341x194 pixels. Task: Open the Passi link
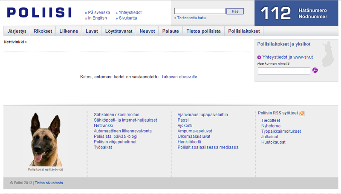[183, 120]
